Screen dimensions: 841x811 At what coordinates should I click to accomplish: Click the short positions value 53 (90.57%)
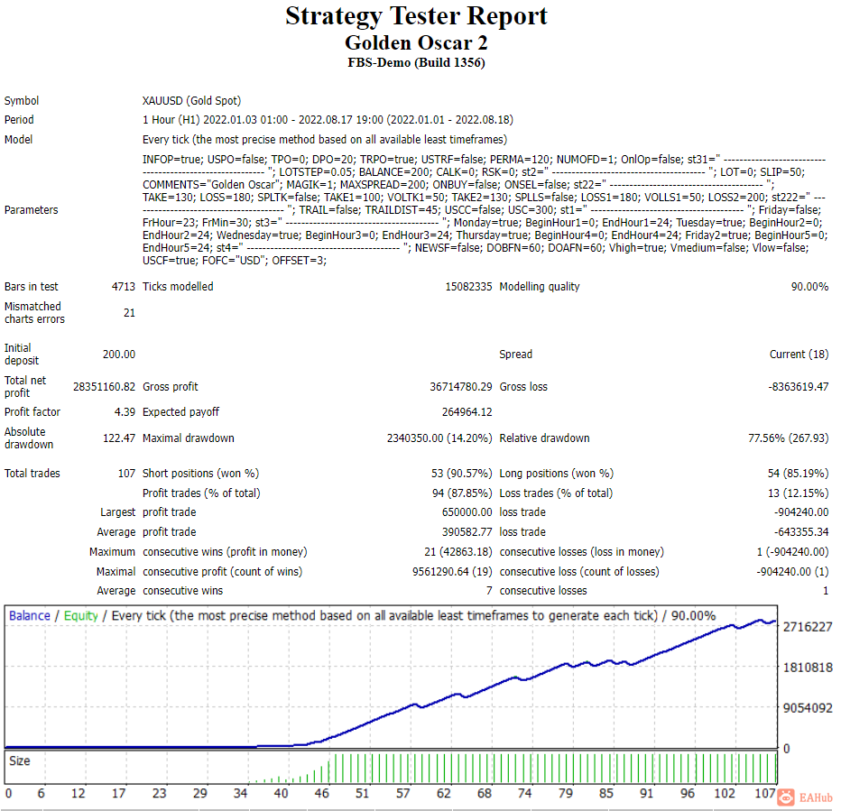461,474
